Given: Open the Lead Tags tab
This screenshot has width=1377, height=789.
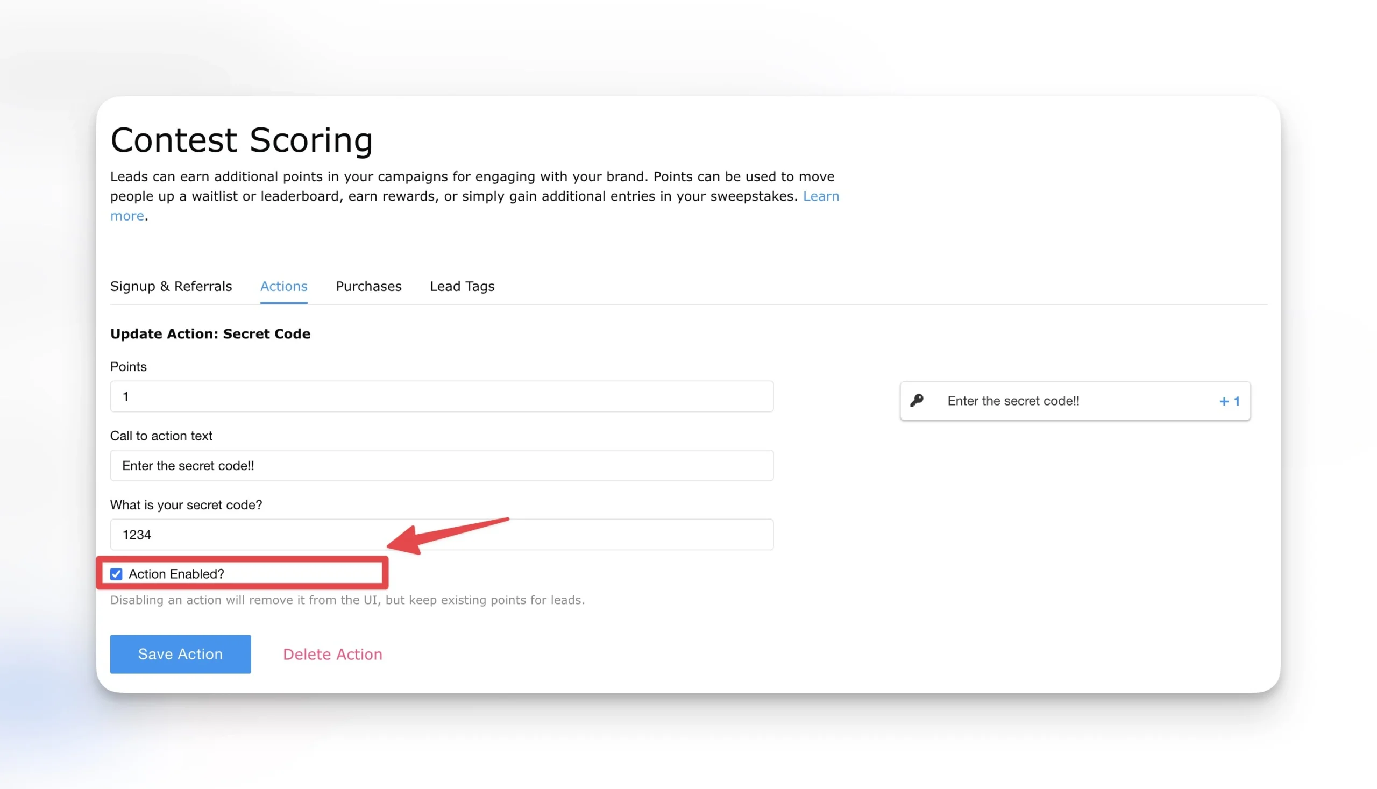Looking at the screenshot, I should click(463, 286).
